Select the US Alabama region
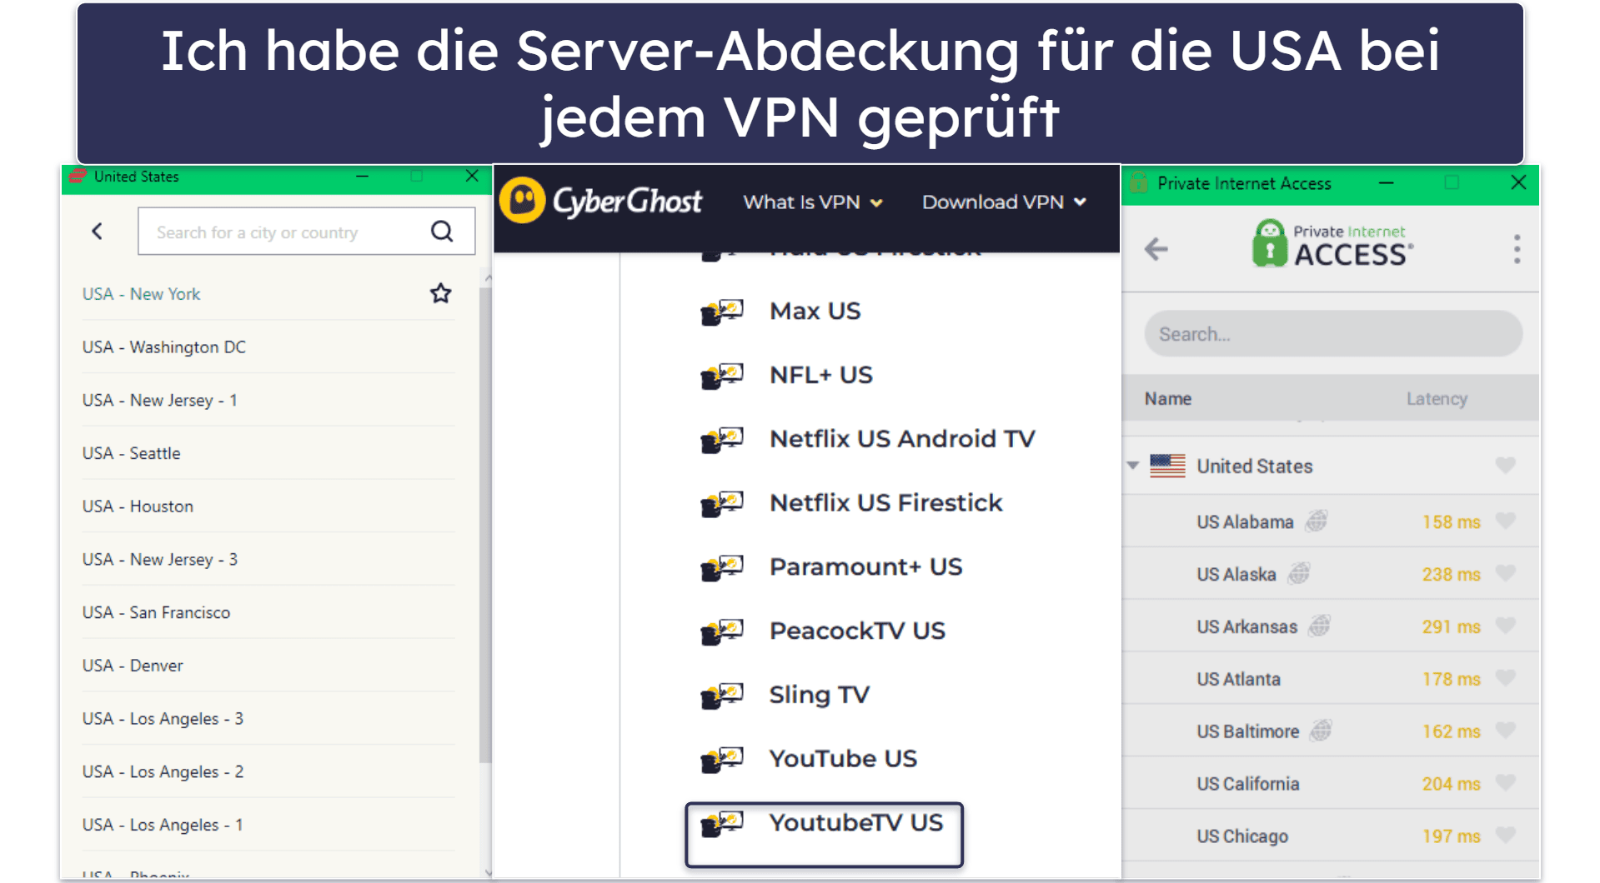This screenshot has height=883, width=1600. pyautogui.click(x=1331, y=521)
